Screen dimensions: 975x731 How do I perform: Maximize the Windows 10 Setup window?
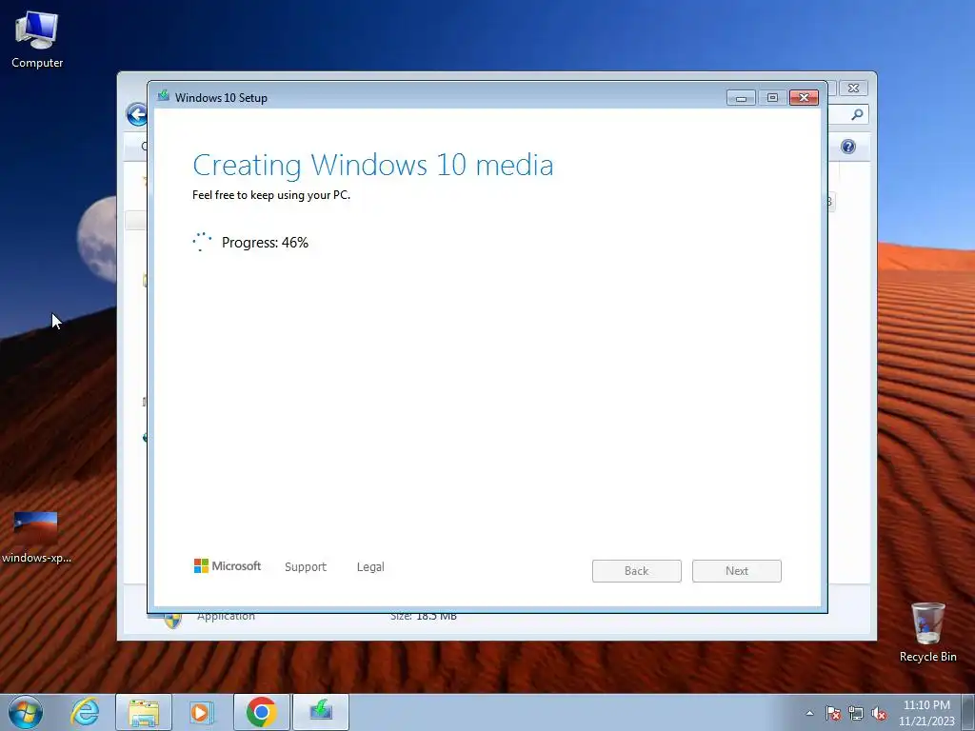tap(772, 98)
